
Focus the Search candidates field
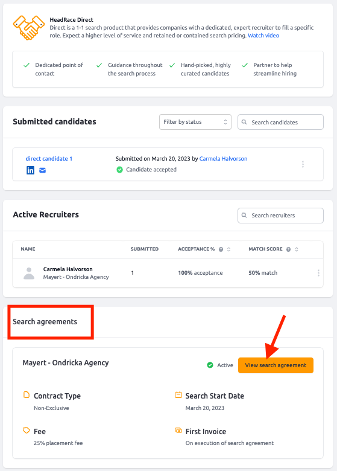280,122
